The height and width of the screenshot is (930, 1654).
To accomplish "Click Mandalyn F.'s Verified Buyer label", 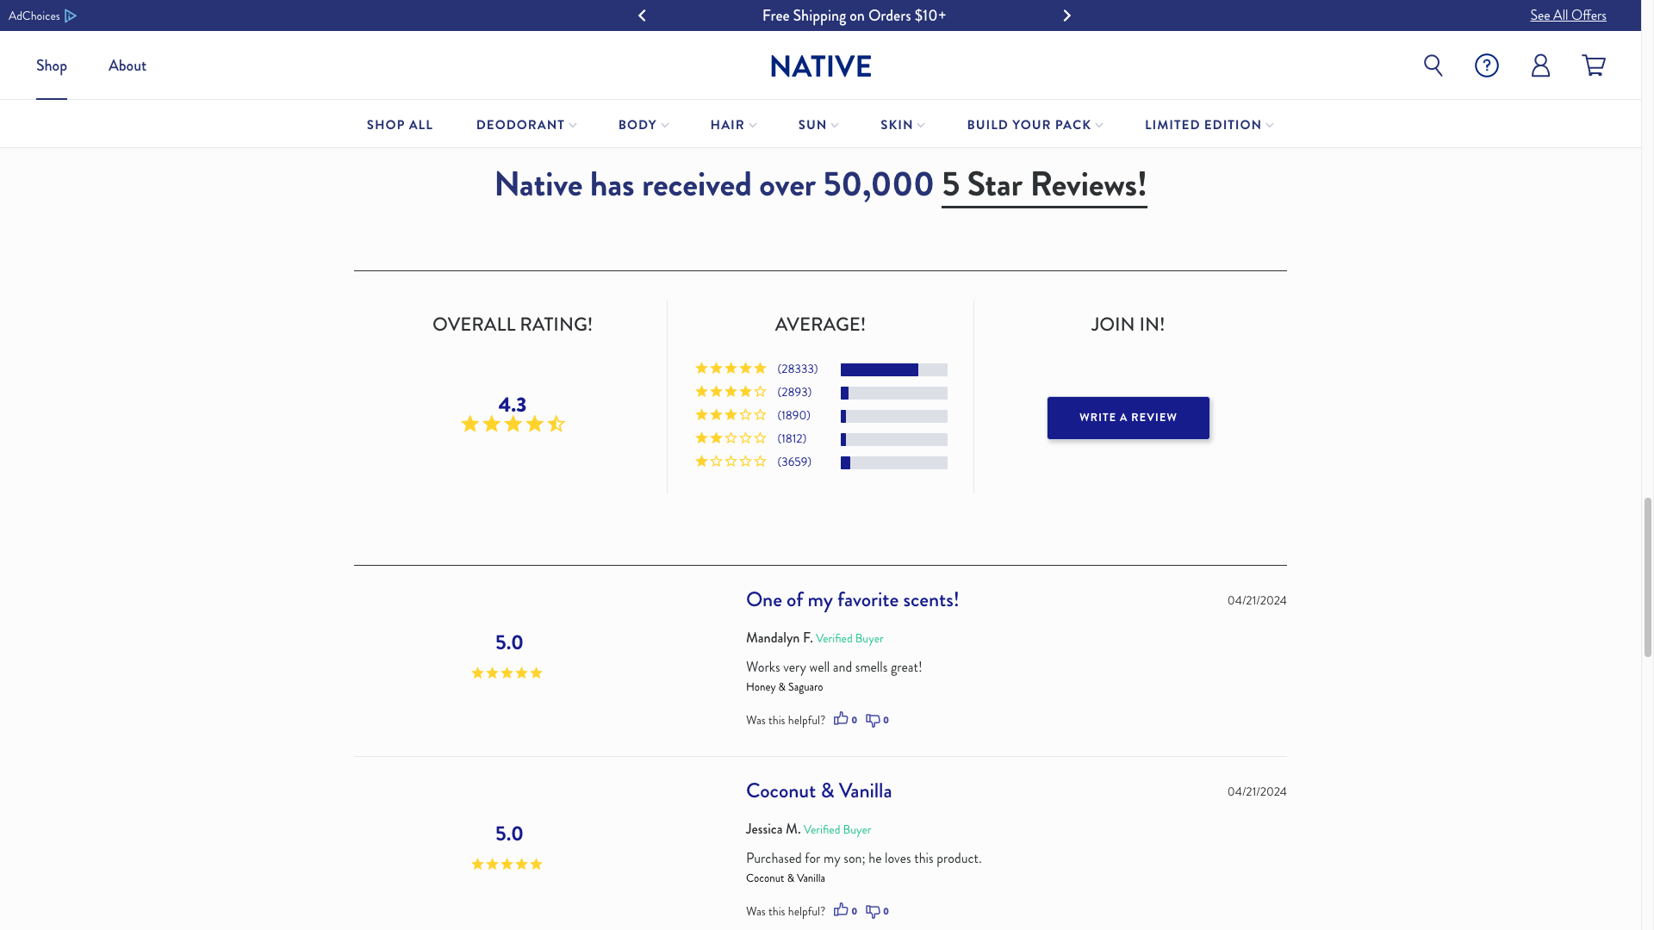I will [x=849, y=638].
